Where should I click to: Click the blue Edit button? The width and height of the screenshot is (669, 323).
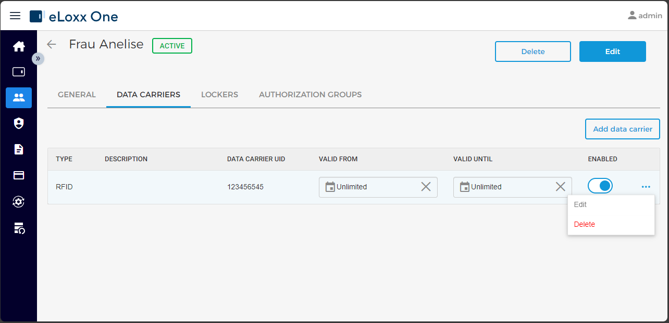tap(613, 51)
